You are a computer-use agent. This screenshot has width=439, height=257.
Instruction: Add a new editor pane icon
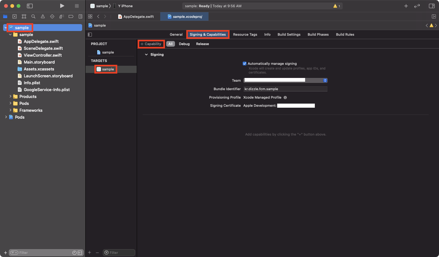coord(434,16)
